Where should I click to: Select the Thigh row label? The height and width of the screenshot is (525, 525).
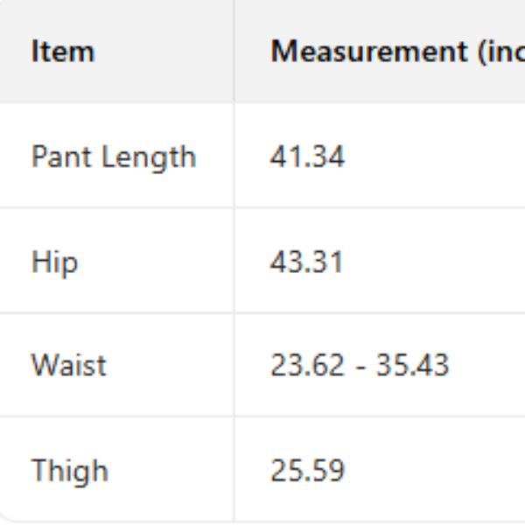tap(70, 471)
